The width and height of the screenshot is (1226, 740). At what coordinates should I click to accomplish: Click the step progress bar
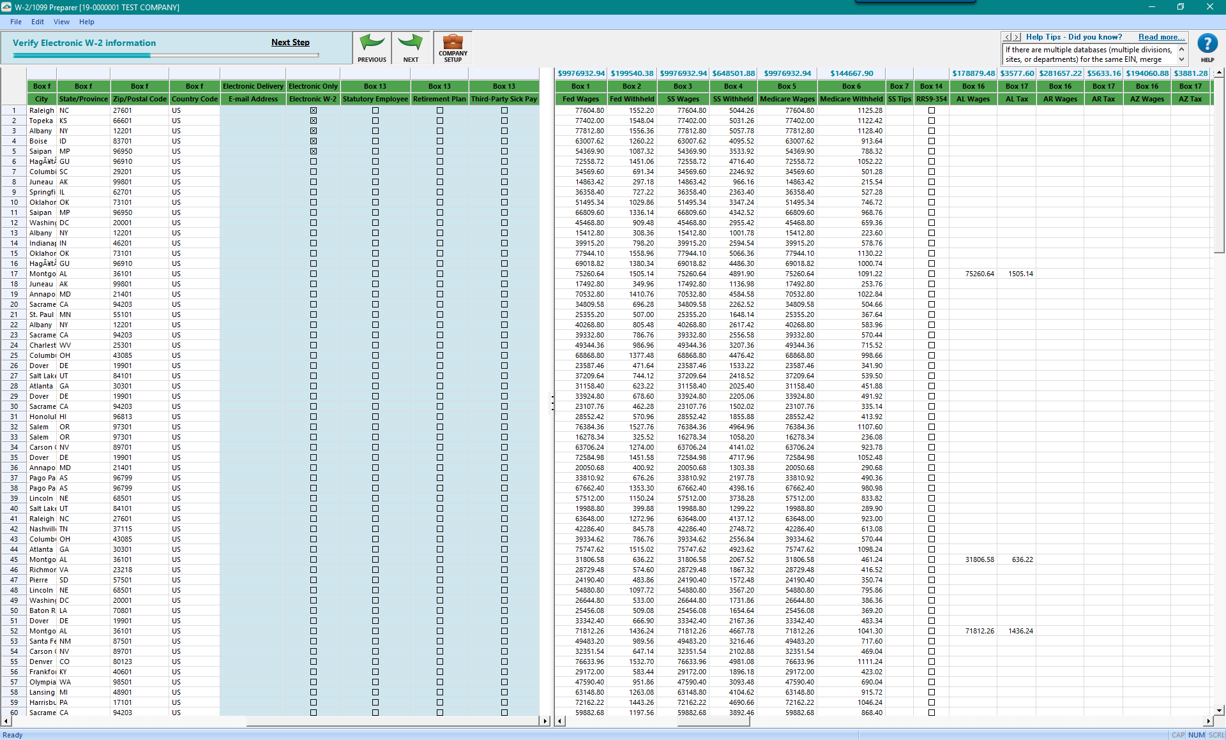click(165, 56)
